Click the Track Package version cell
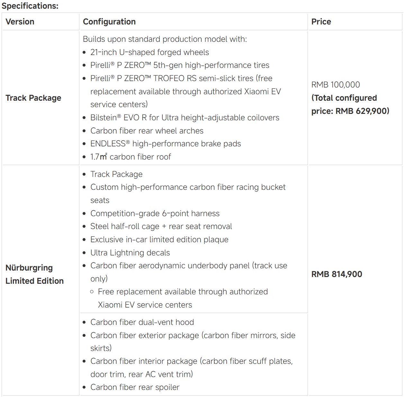 [x=33, y=98]
